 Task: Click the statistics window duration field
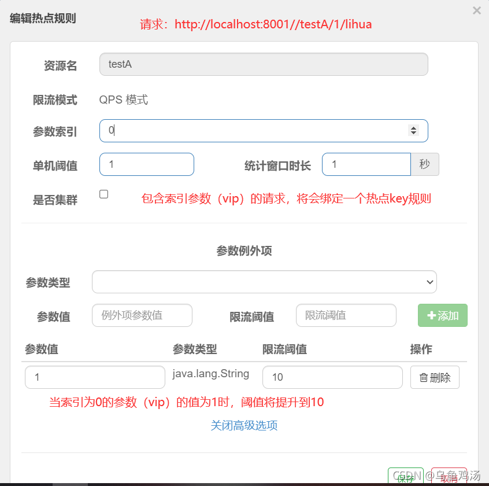366,164
